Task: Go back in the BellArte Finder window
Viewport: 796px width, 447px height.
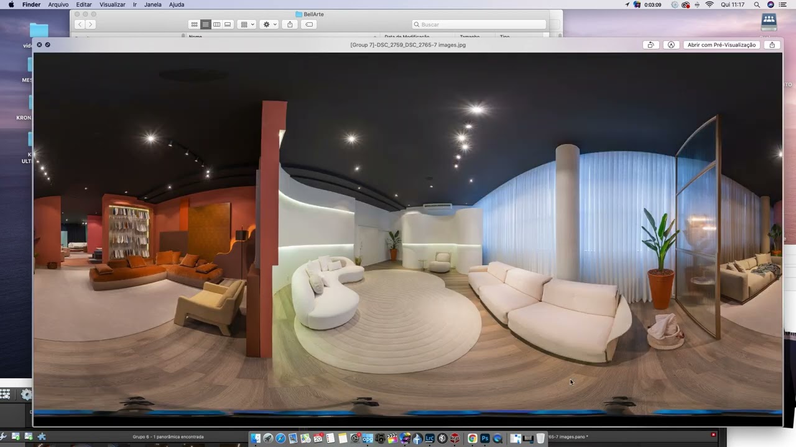Action: click(80, 24)
